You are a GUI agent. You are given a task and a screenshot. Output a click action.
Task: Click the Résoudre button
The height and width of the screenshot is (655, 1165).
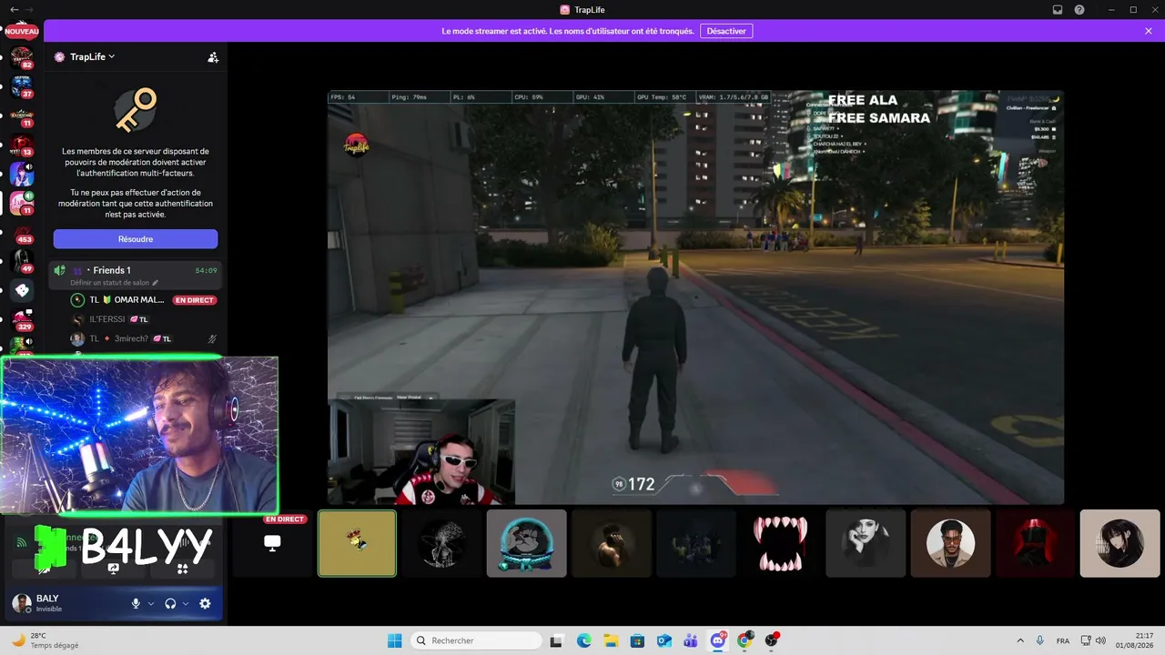pyautogui.click(x=136, y=239)
